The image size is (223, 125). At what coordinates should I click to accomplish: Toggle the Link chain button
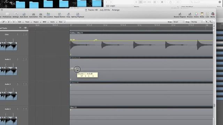click(x=3, y=22)
